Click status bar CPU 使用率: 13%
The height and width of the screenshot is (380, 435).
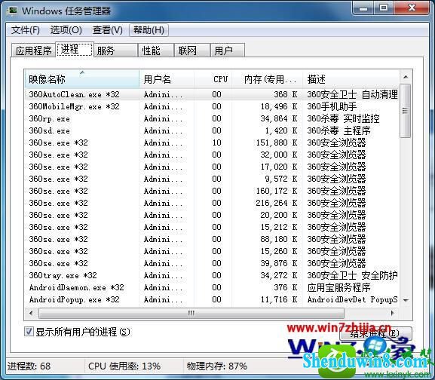coord(124,366)
